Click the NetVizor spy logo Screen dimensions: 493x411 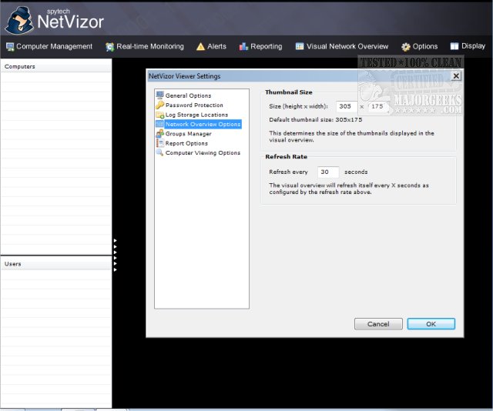click(19, 21)
